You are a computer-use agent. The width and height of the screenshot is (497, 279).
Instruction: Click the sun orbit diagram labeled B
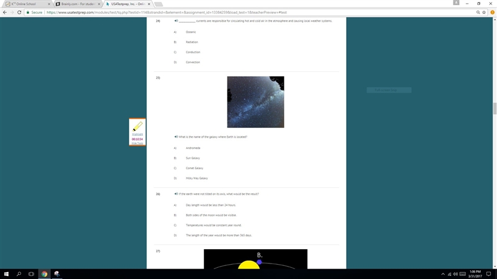click(255, 259)
